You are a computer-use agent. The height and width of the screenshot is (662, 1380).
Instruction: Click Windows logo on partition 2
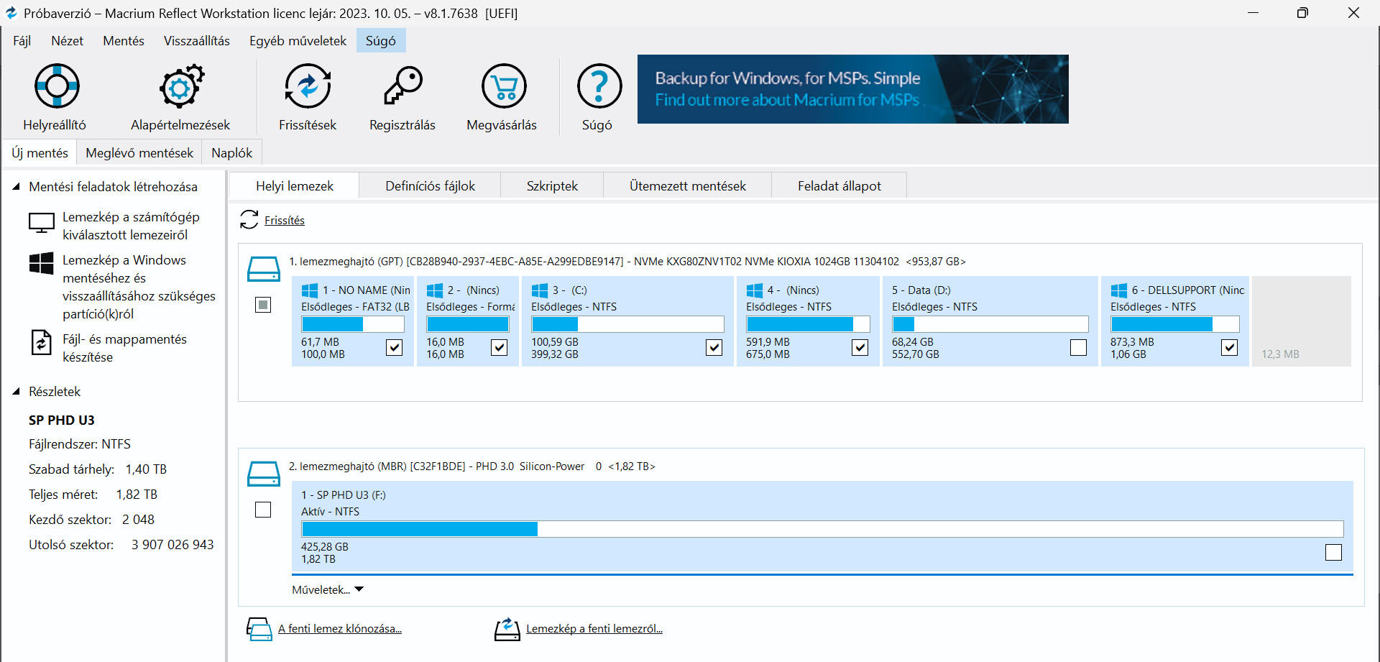pyautogui.click(x=435, y=290)
